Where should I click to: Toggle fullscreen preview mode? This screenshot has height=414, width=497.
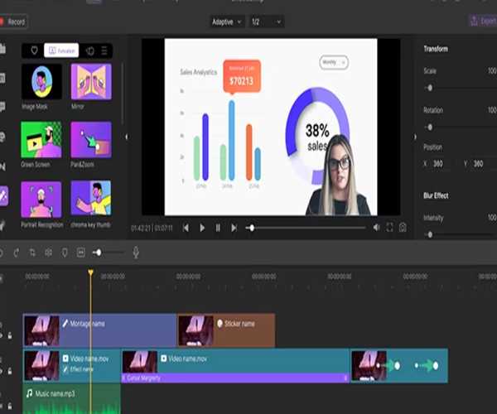click(389, 228)
